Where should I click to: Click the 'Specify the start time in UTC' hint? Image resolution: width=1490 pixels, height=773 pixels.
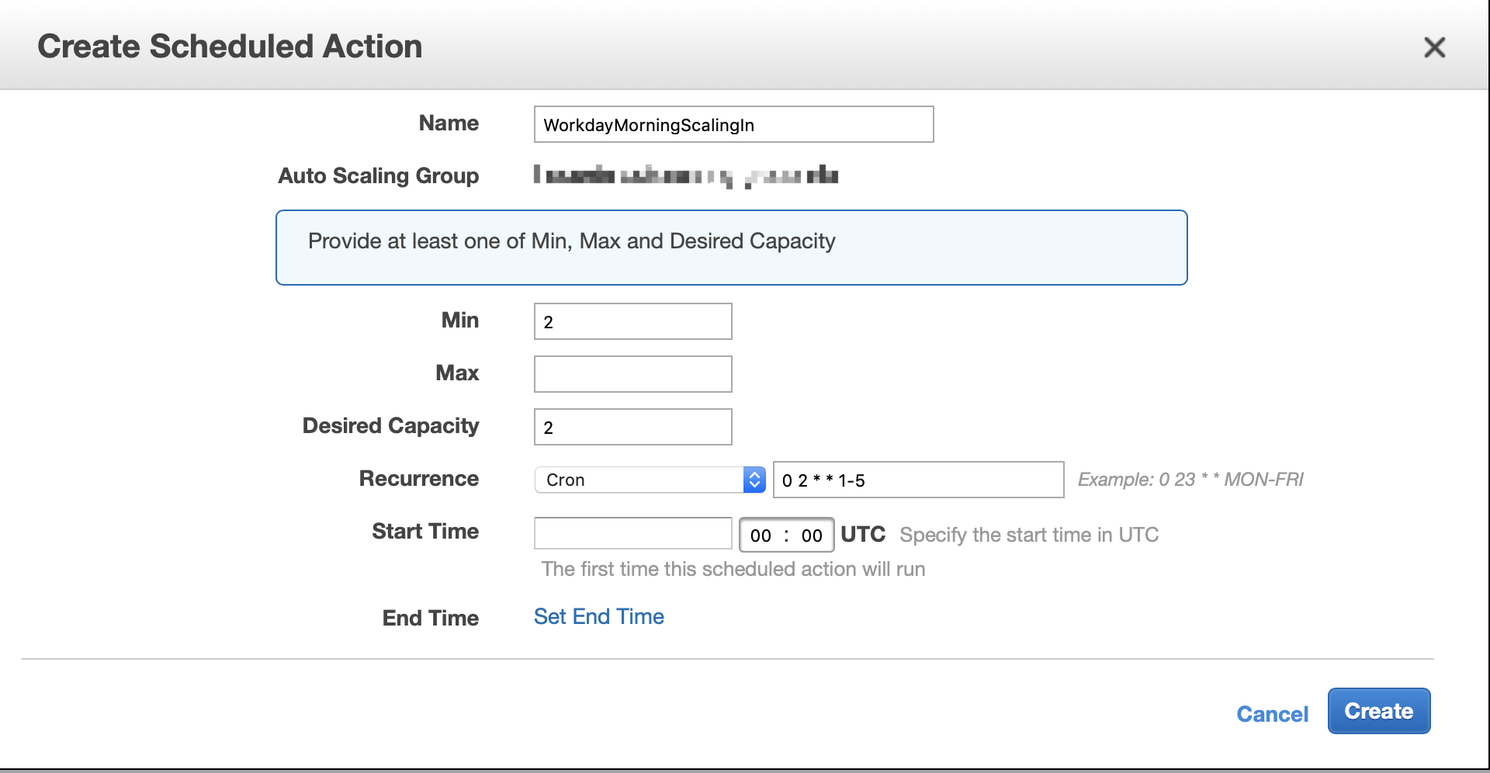pos(1029,535)
